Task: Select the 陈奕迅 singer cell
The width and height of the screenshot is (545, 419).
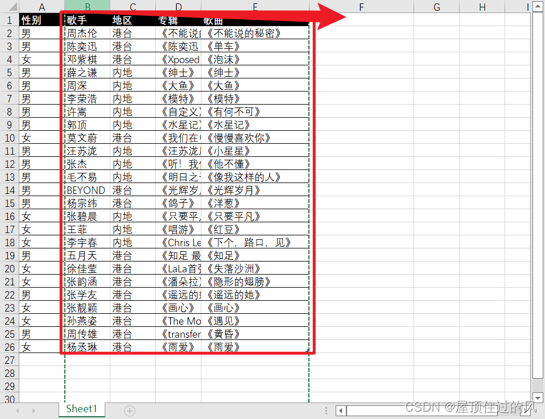Action: tap(87, 46)
